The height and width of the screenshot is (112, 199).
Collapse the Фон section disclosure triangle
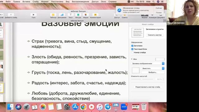pyautogui.click(x=132, y=59)
